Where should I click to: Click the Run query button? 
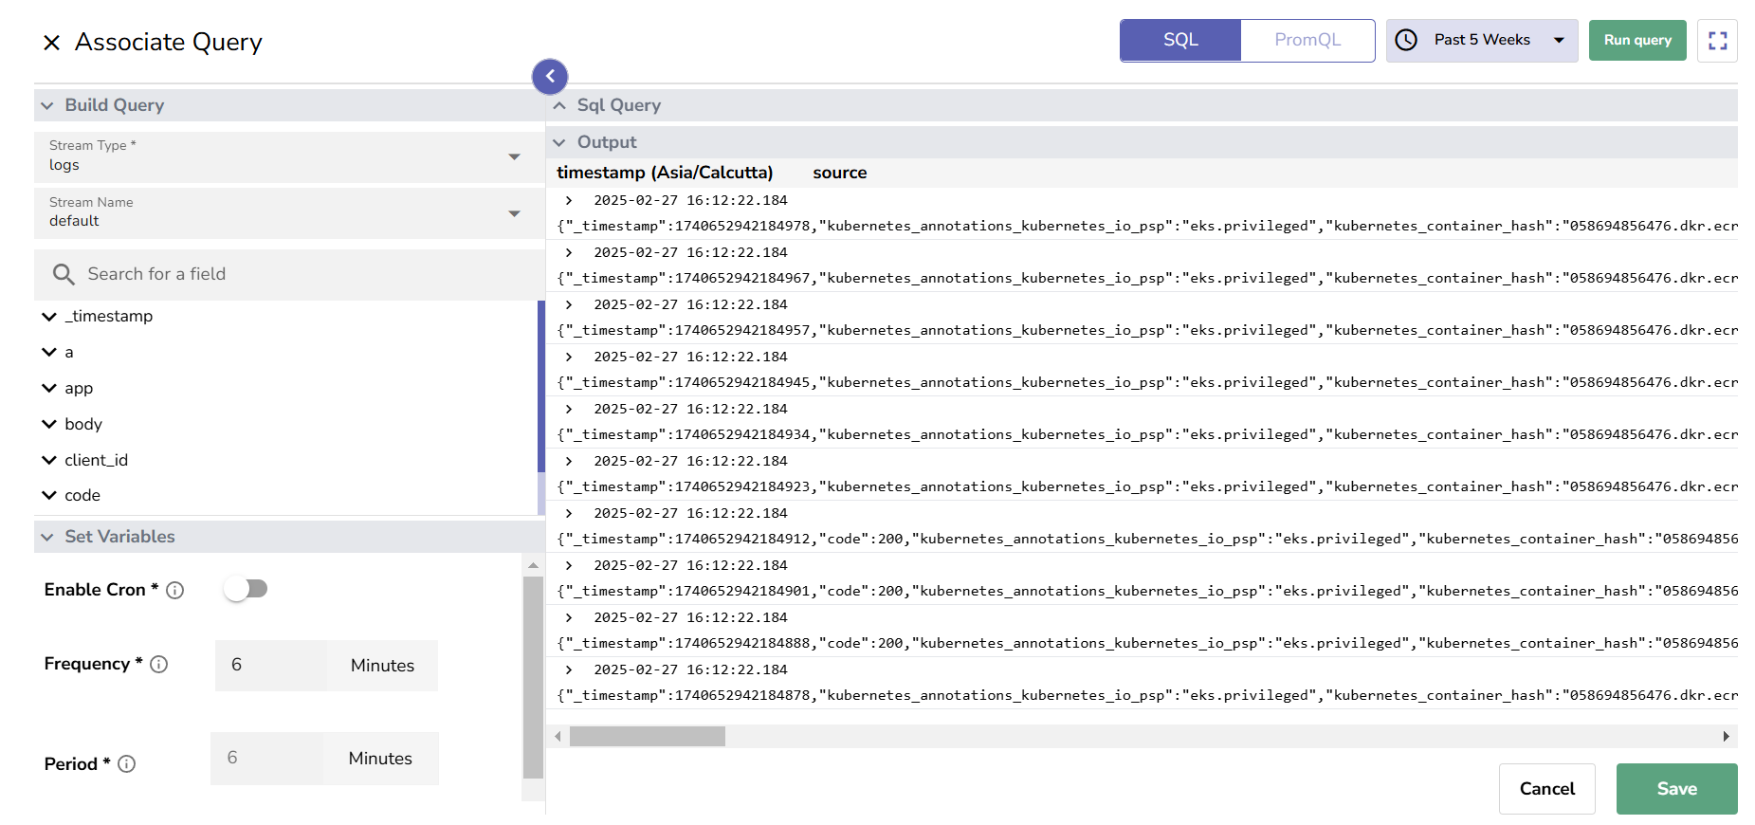pos(1636,40)
